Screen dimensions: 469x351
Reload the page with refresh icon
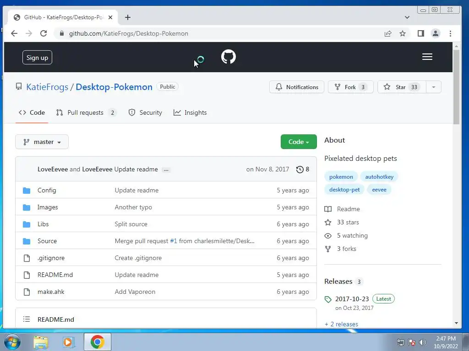coord(44,33)
